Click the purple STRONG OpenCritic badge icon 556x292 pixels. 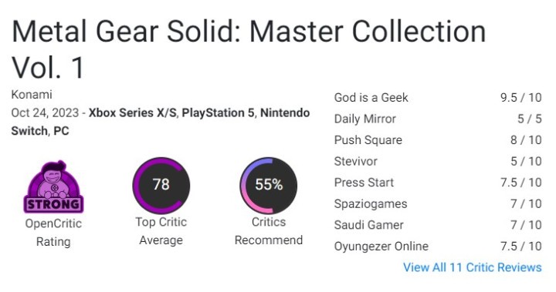53,187
